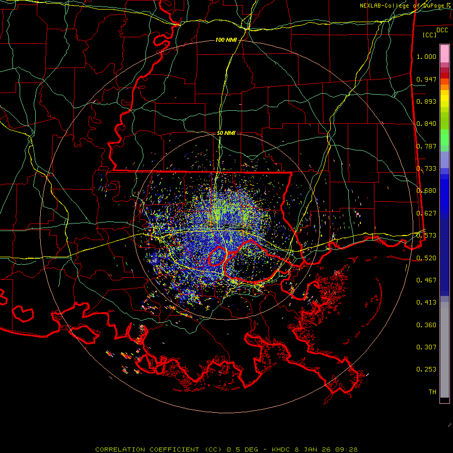The width and height of the screenshot is (453, 453).
Task: Click the 0.947 value on color scale
Action: [x=426, y=79]
